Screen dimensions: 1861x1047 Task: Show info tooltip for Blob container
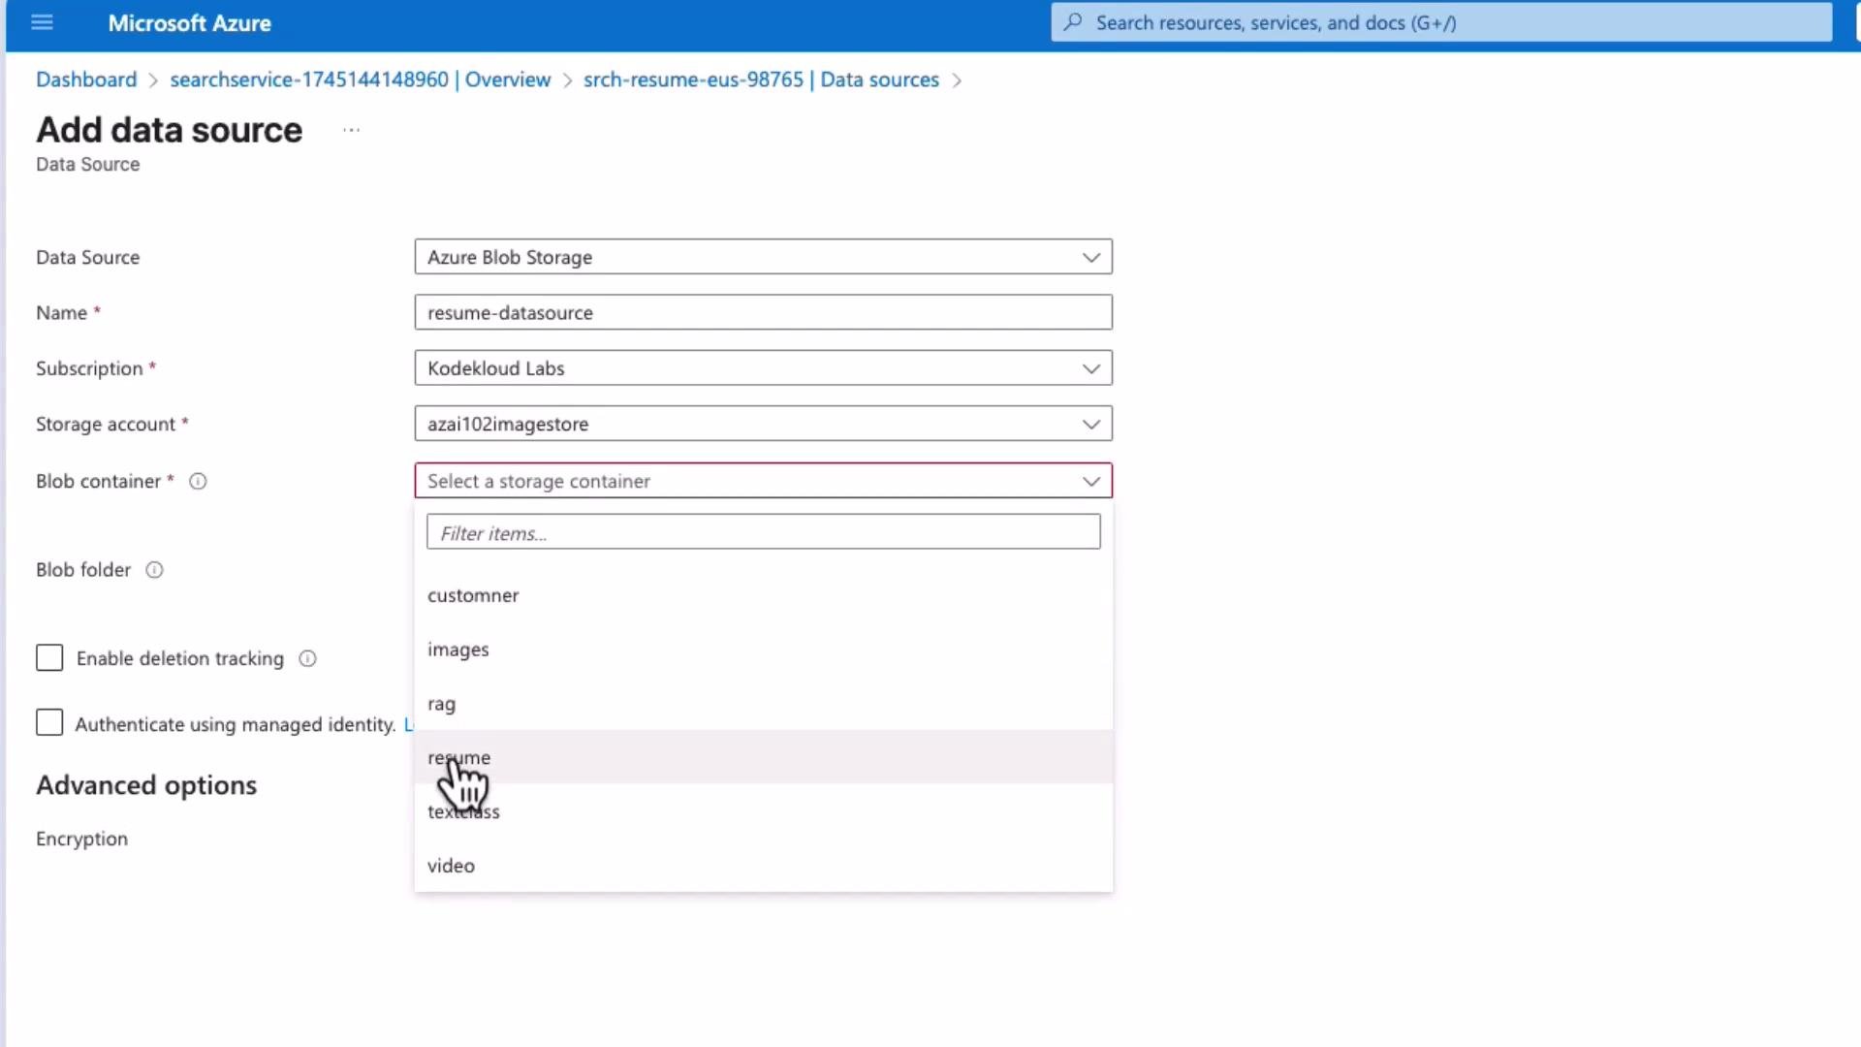pyautogui.click(x=198, y=482)
